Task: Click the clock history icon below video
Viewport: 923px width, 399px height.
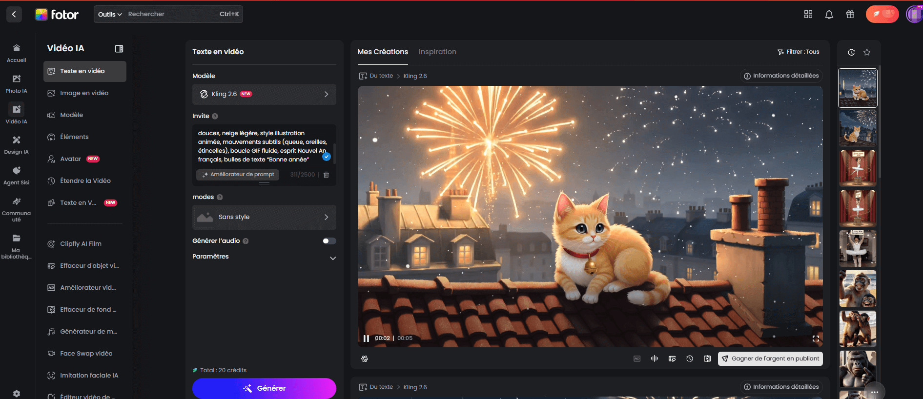Action: [x=690, y=359]
